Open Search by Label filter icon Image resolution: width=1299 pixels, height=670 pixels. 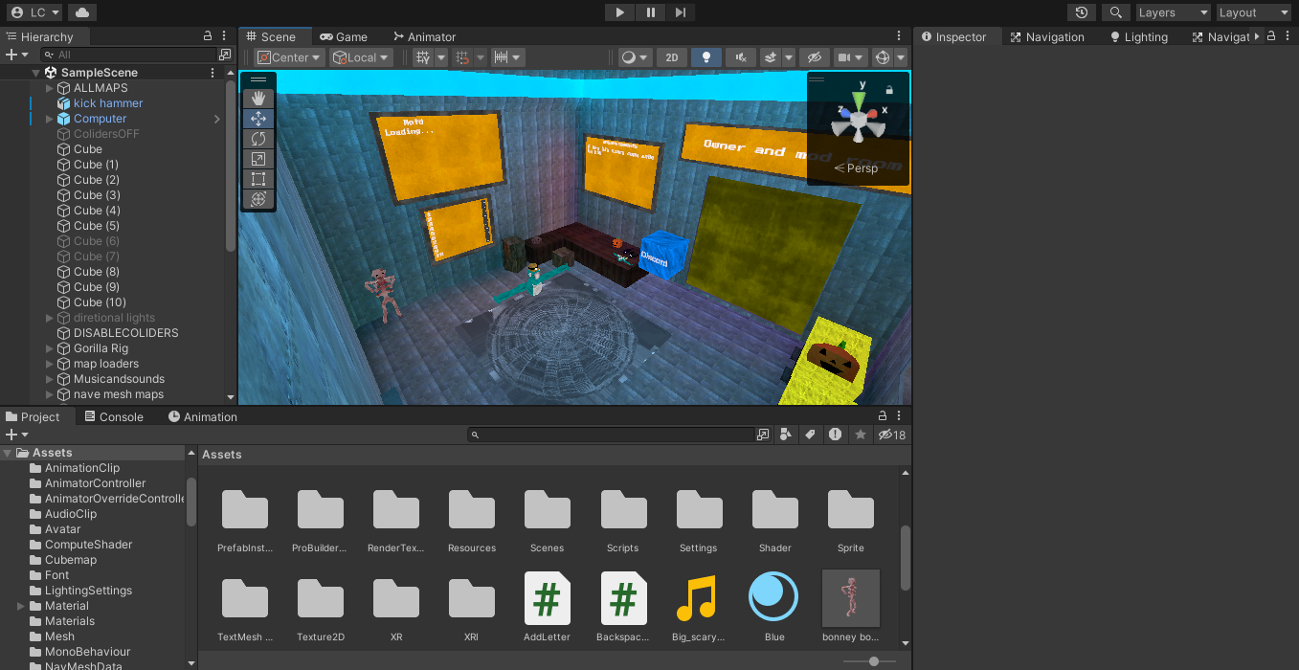(x=810, y=435)
